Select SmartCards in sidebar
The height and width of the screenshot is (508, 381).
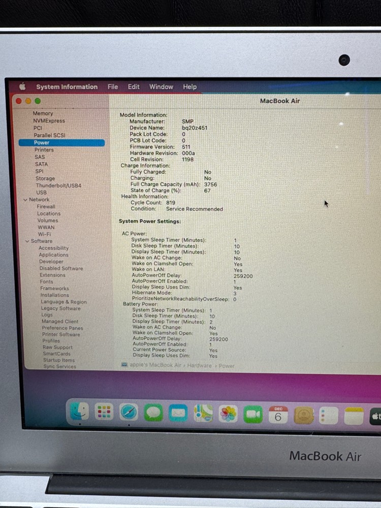click(56, 354)
